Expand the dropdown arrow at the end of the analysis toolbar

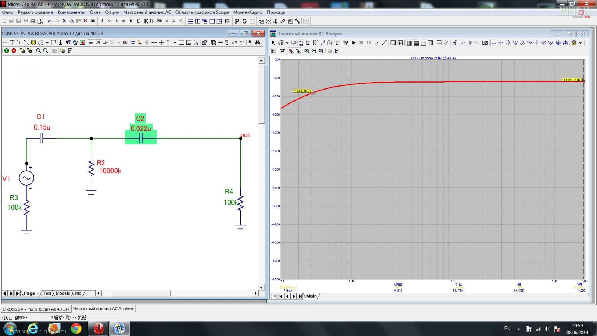(x=580, y=43)
